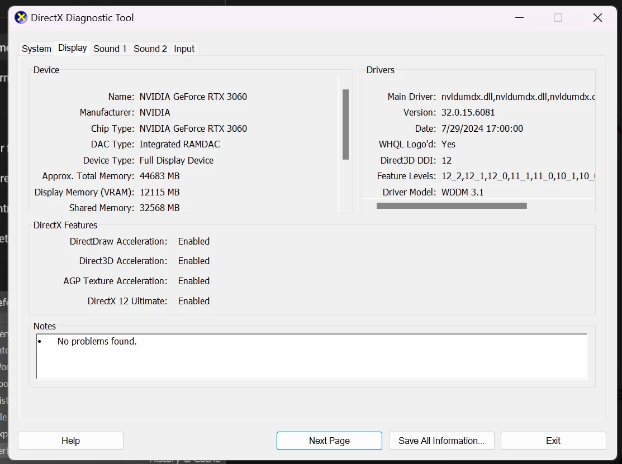
Task: Click the Drivers panel horizontal scrollbar thumb
Action: (x=452, y=205)
